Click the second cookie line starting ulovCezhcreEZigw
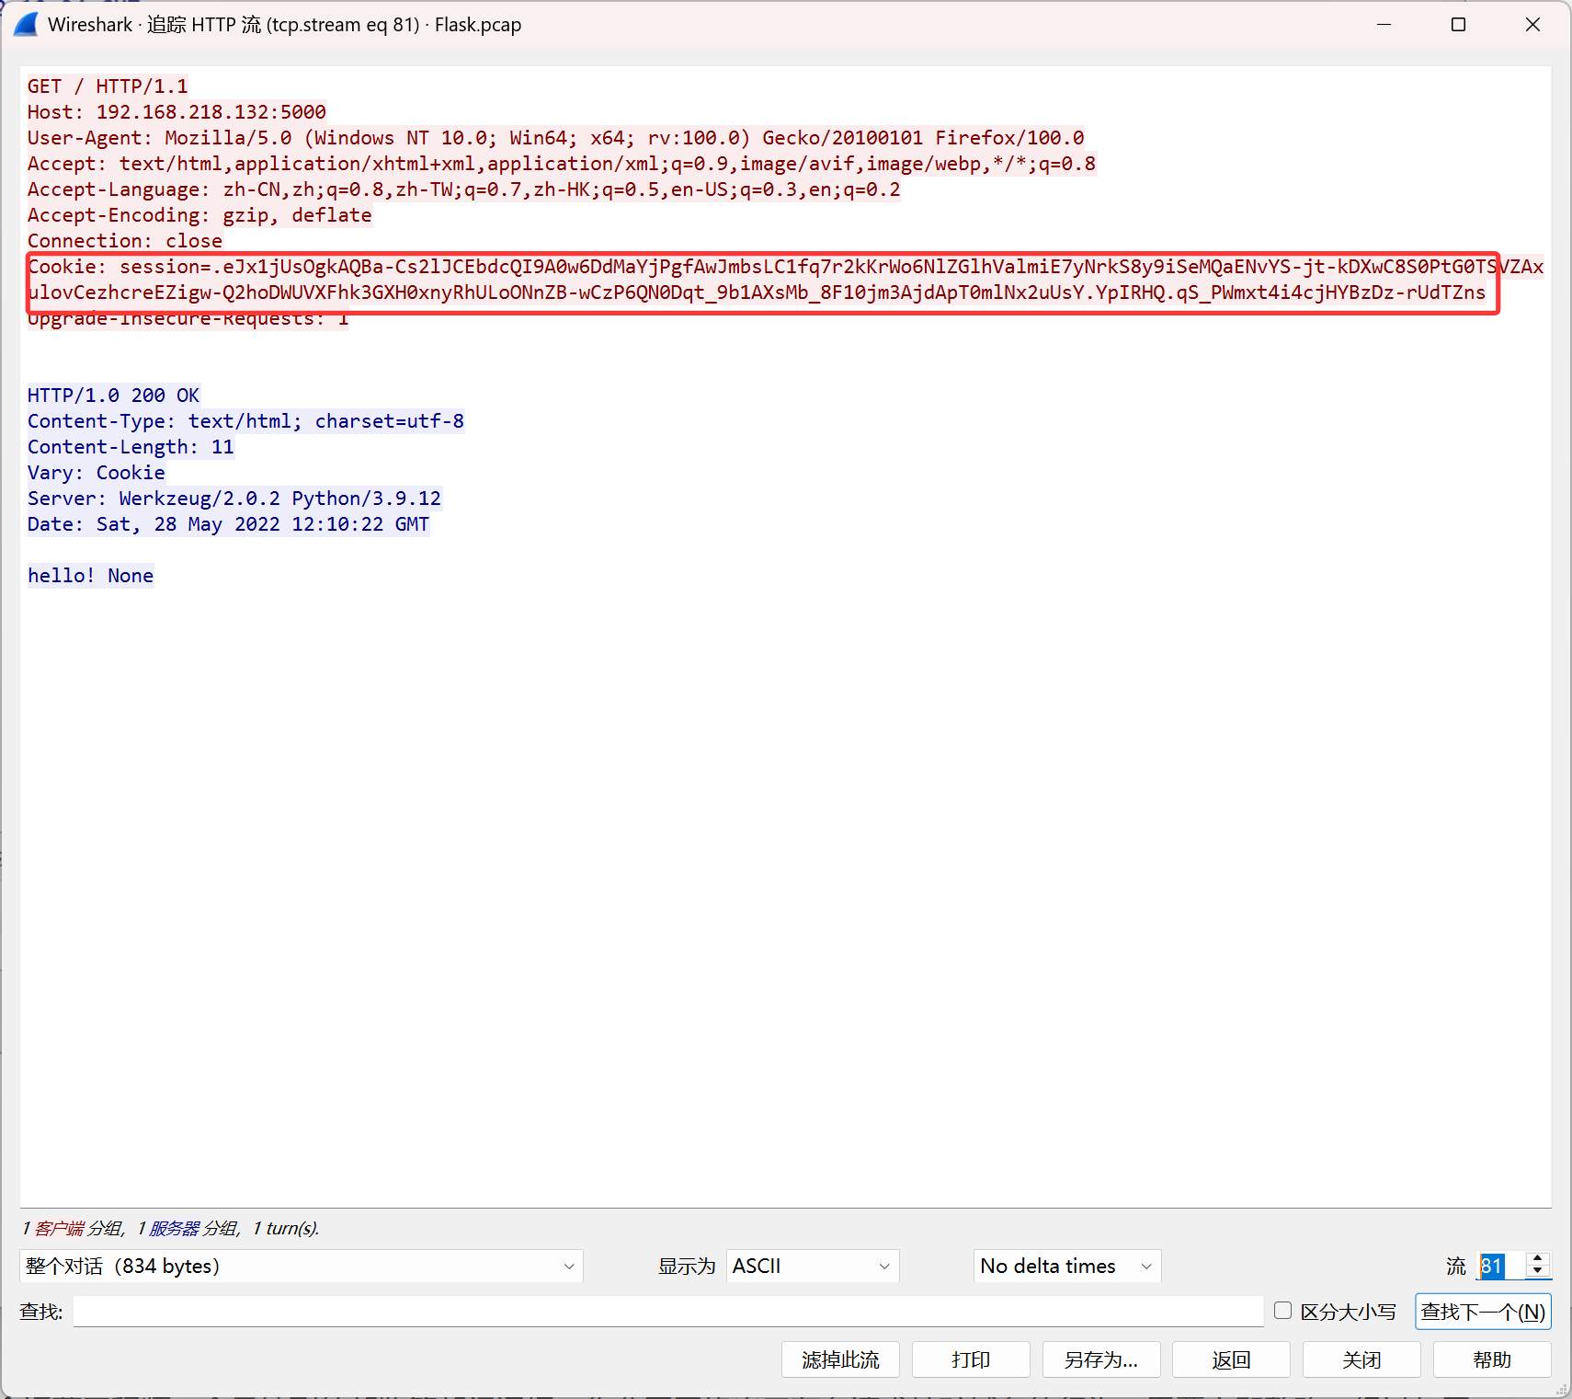 [757, 292]
